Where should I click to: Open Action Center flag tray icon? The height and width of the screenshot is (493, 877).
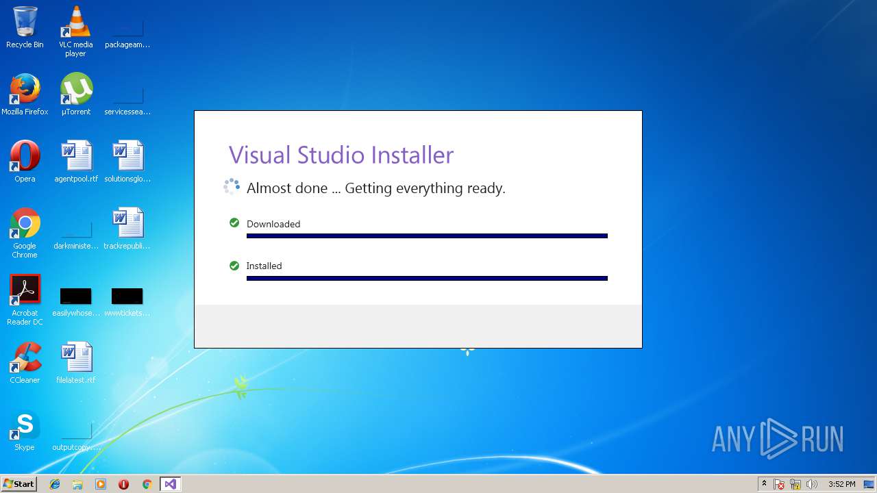[x=779, y=484]
